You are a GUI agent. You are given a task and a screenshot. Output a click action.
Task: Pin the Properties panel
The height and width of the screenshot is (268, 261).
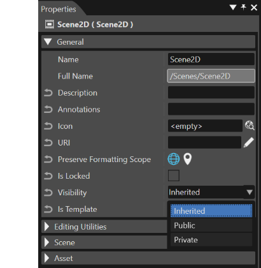[x=244, y=8]
